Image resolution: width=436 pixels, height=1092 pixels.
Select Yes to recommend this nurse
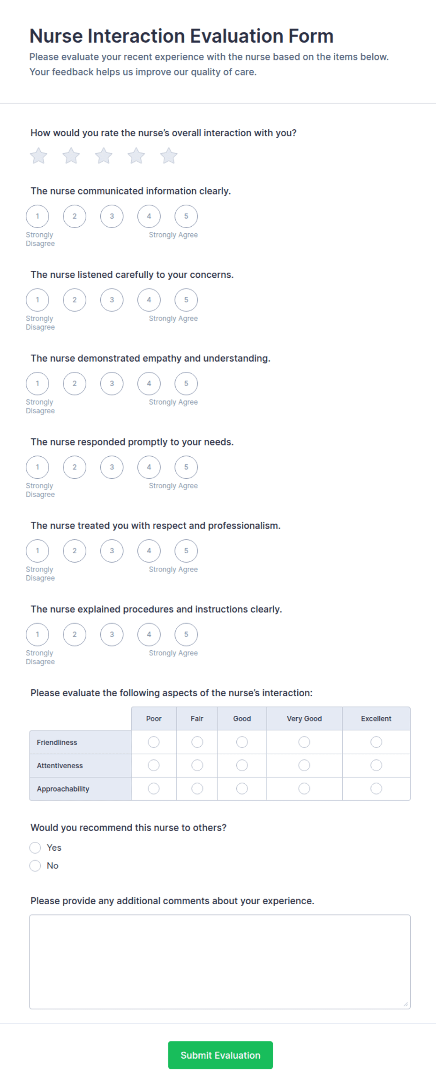tap(36, 847)
